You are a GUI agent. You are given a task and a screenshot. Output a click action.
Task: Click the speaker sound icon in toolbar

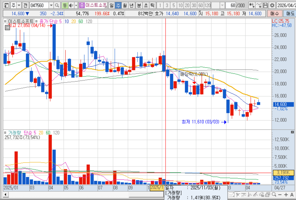click(71, 5)
